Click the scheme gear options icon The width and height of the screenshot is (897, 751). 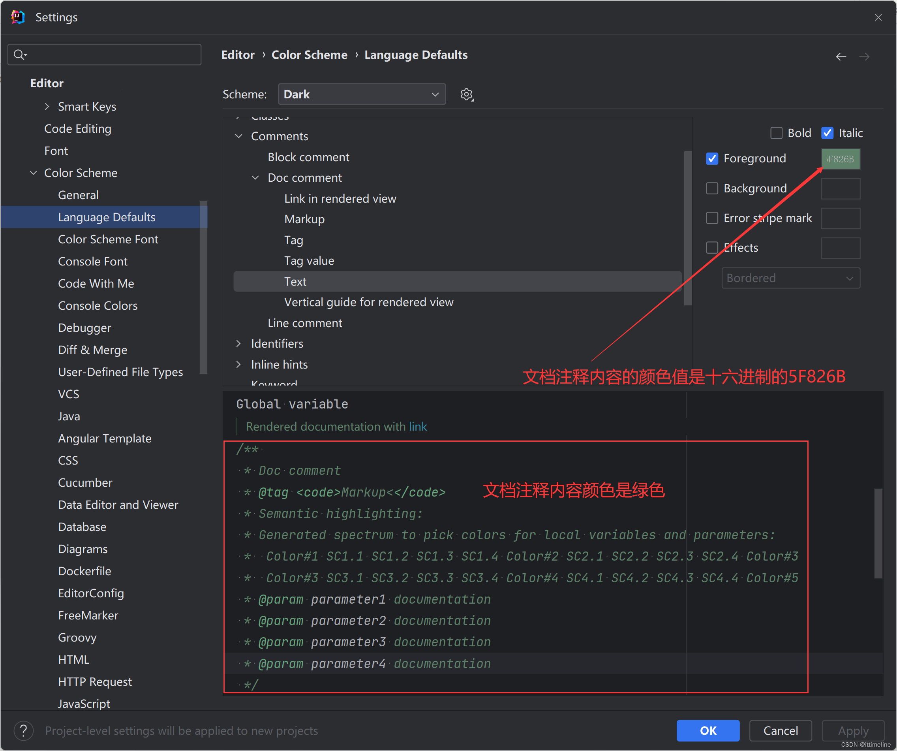[x=467, y=94]
